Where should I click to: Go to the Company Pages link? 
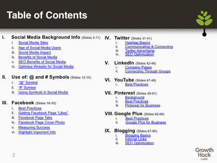point(139,67)
